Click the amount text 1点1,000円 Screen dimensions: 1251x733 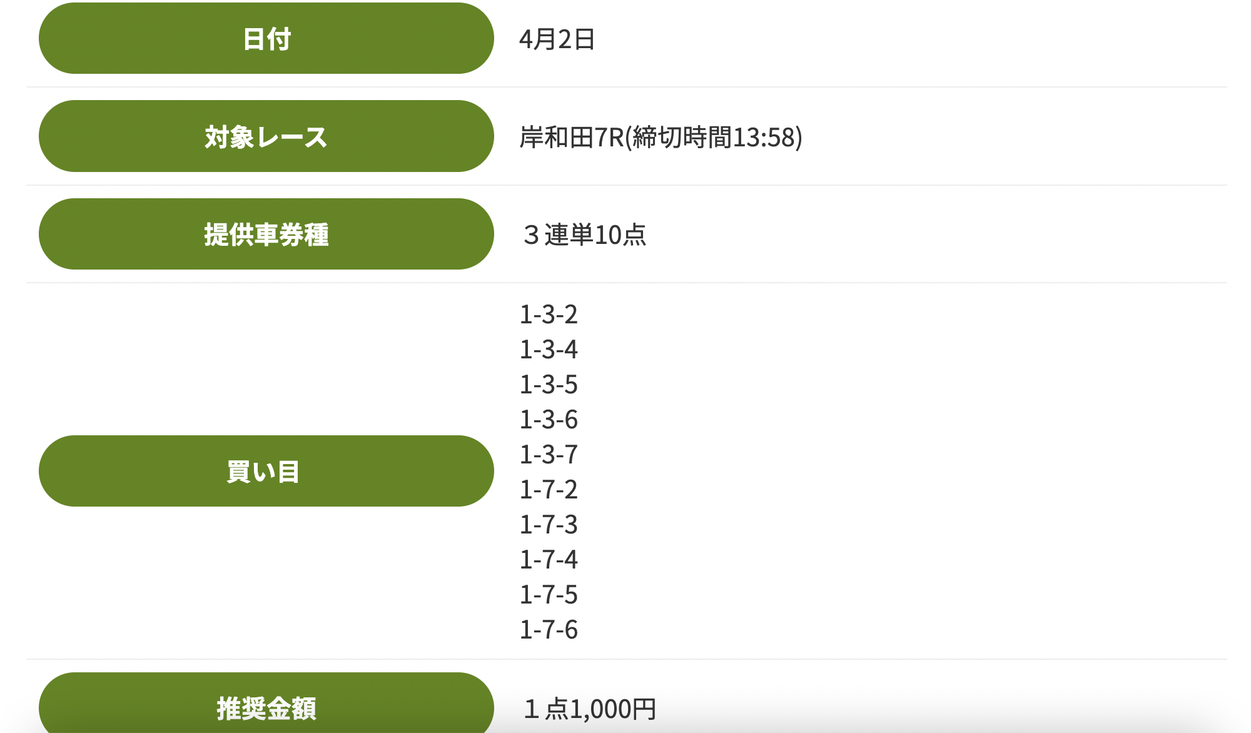click(590, 709)
